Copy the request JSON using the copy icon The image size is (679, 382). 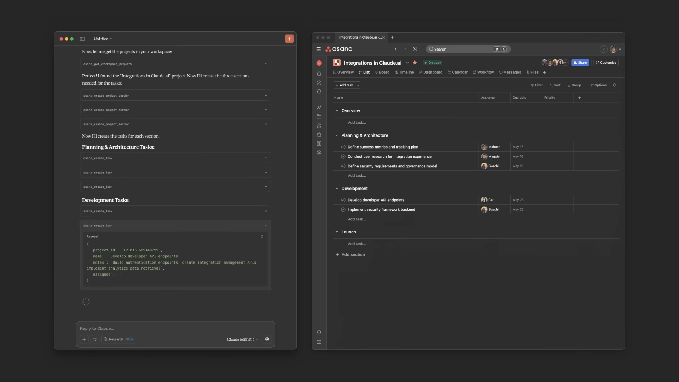(262, 236)
